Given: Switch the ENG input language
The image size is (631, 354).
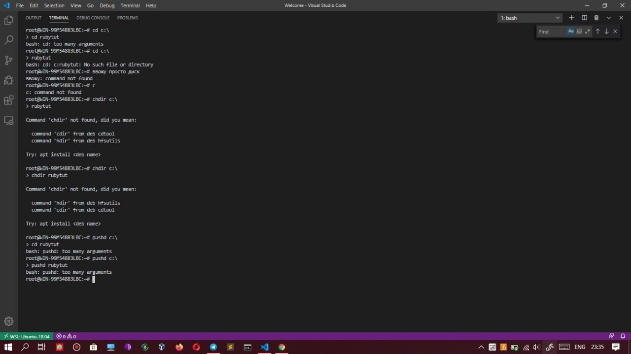Looking at the screenshot, I should 580,347.
